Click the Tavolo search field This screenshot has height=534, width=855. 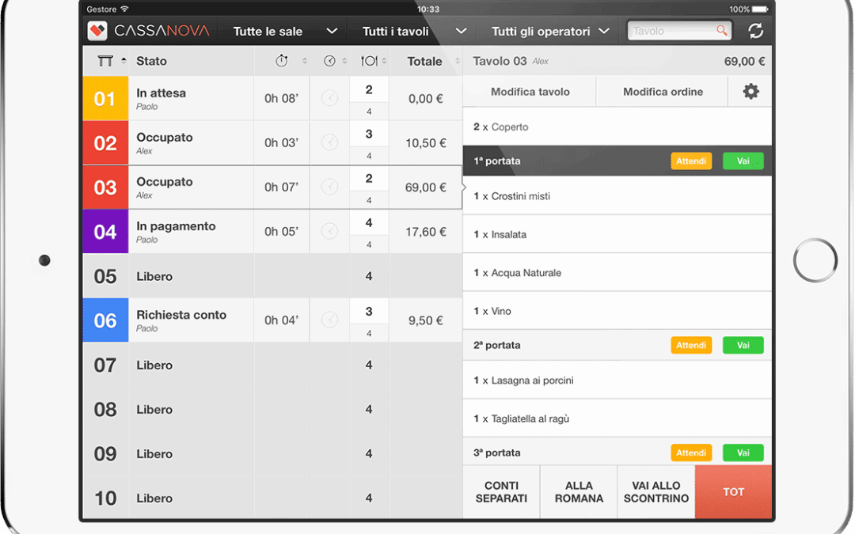click(x=673, y=31)
